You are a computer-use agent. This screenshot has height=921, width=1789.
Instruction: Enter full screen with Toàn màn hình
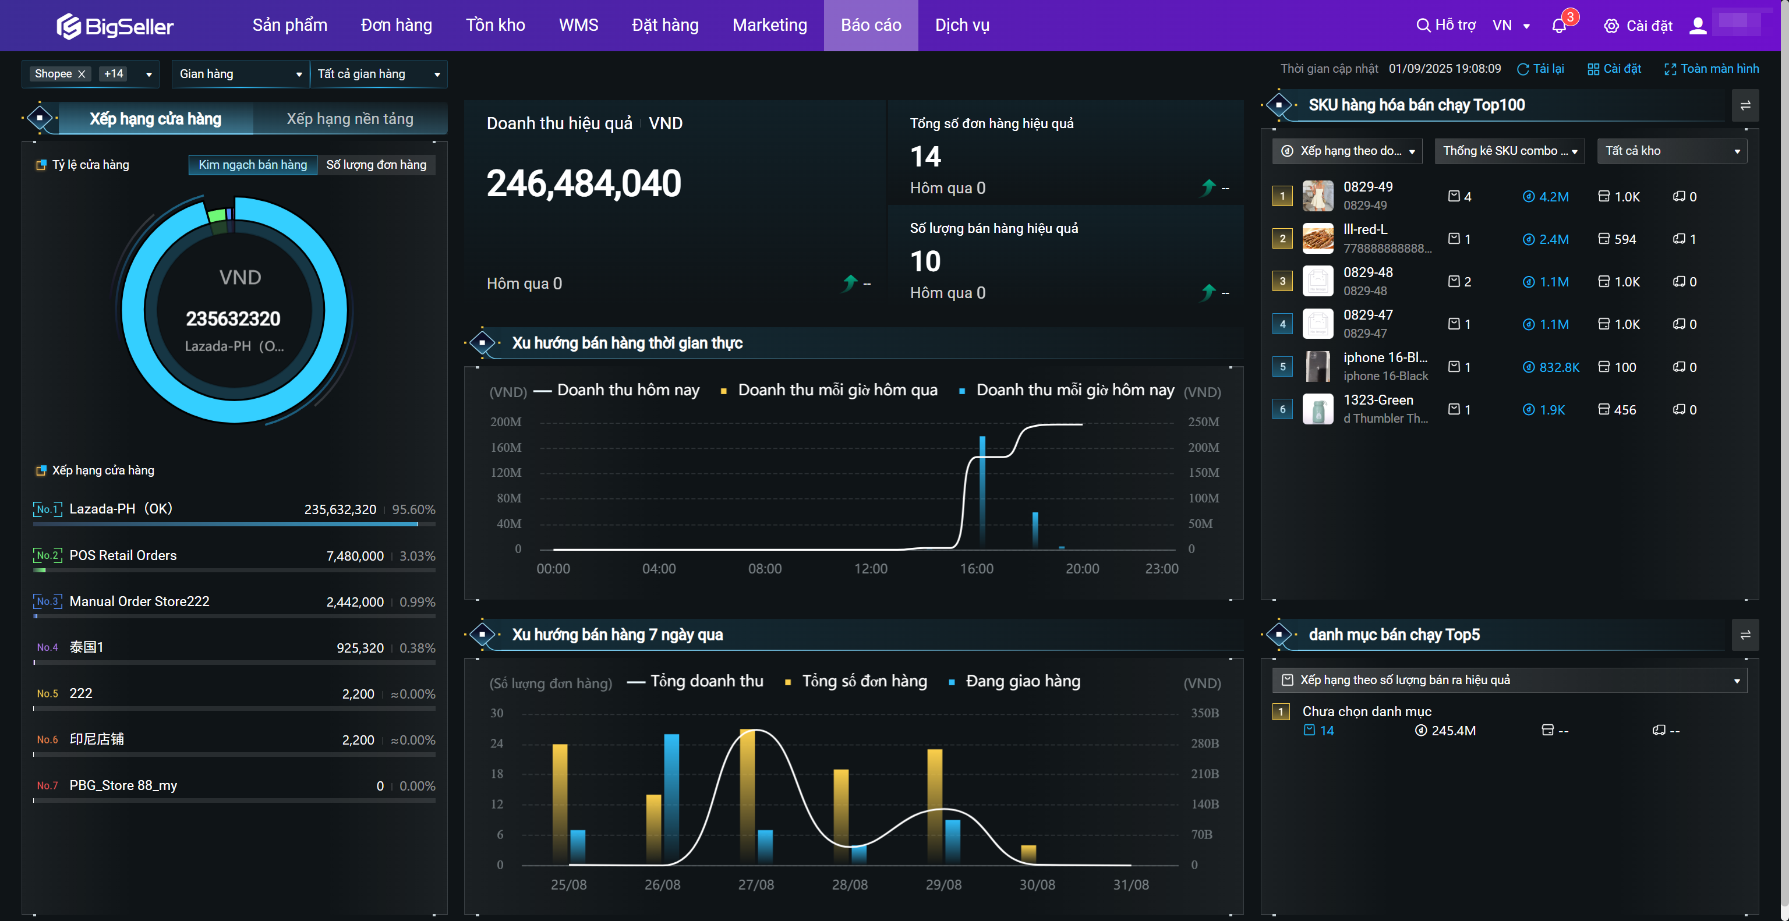click(x=1711, y=69)
